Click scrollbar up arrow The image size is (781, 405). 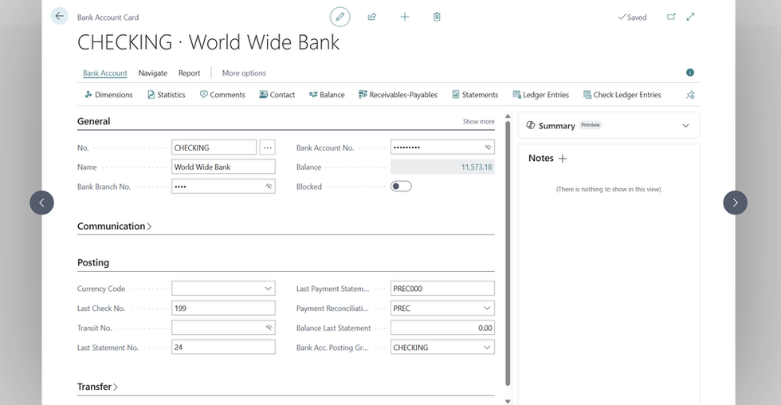(508, 116)
